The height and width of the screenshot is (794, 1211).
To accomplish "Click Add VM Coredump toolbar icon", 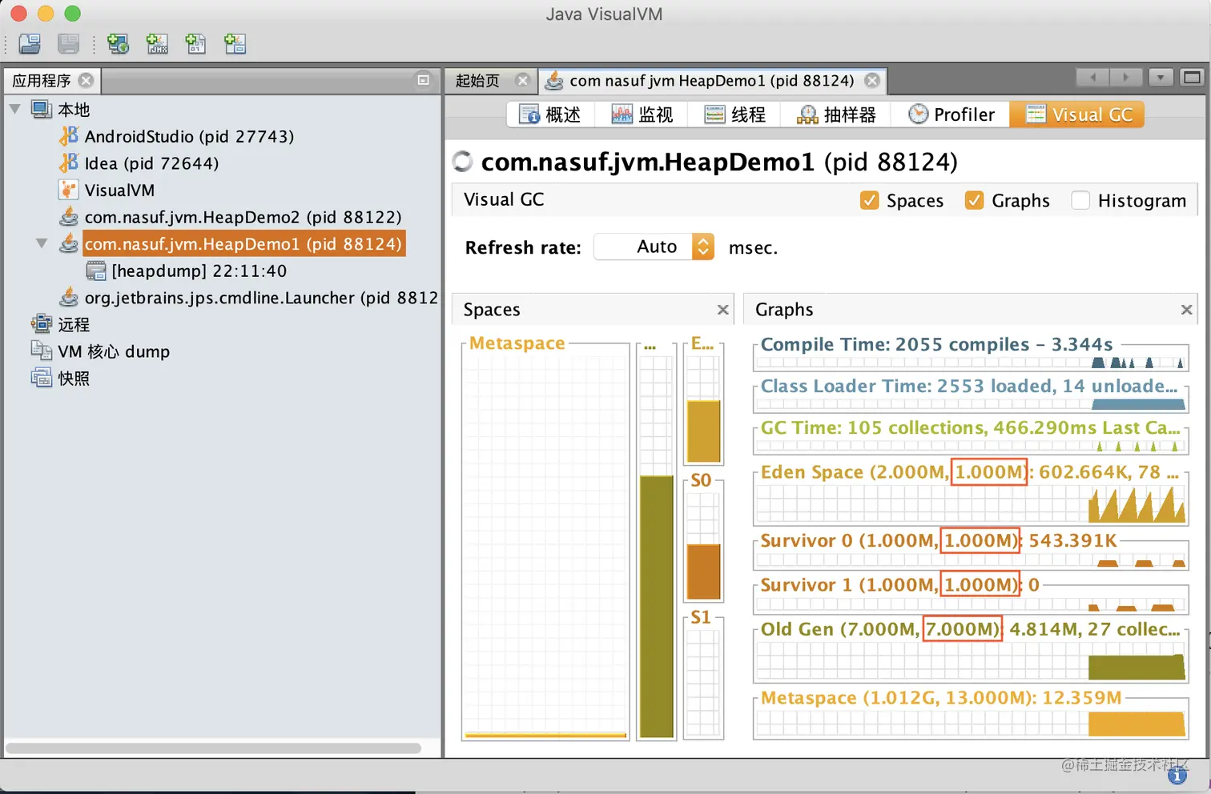I will click(195, 44).
